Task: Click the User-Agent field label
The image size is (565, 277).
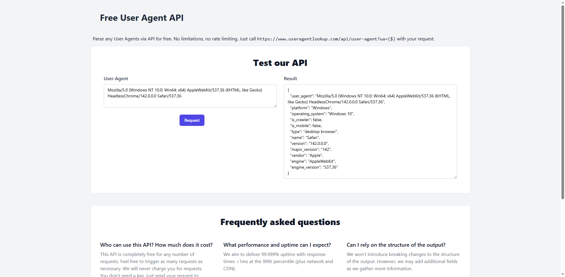Action: coord(116,78)
